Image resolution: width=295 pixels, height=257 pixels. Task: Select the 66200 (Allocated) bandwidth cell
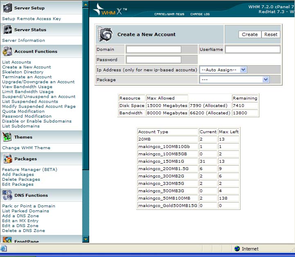[210, 113]
